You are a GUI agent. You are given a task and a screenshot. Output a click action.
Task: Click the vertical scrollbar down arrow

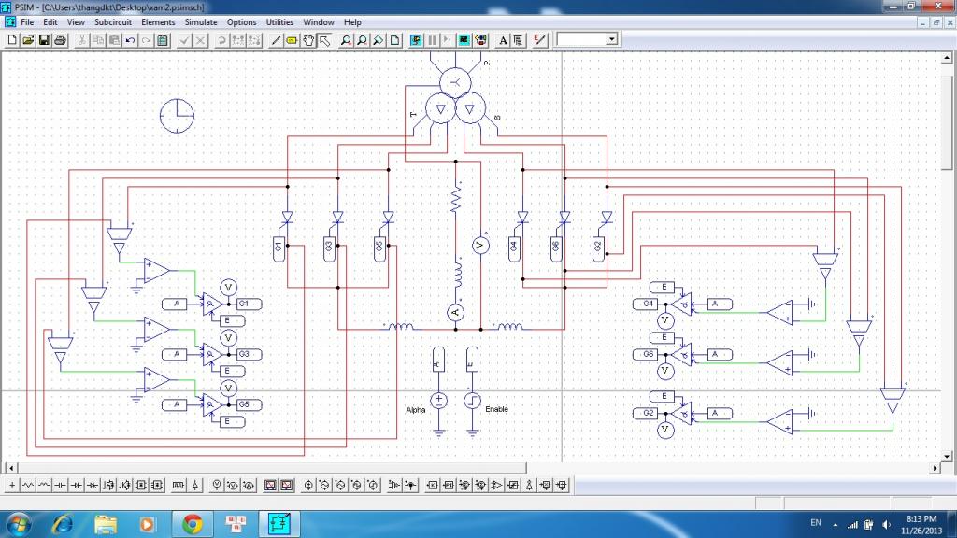(945, 455)
